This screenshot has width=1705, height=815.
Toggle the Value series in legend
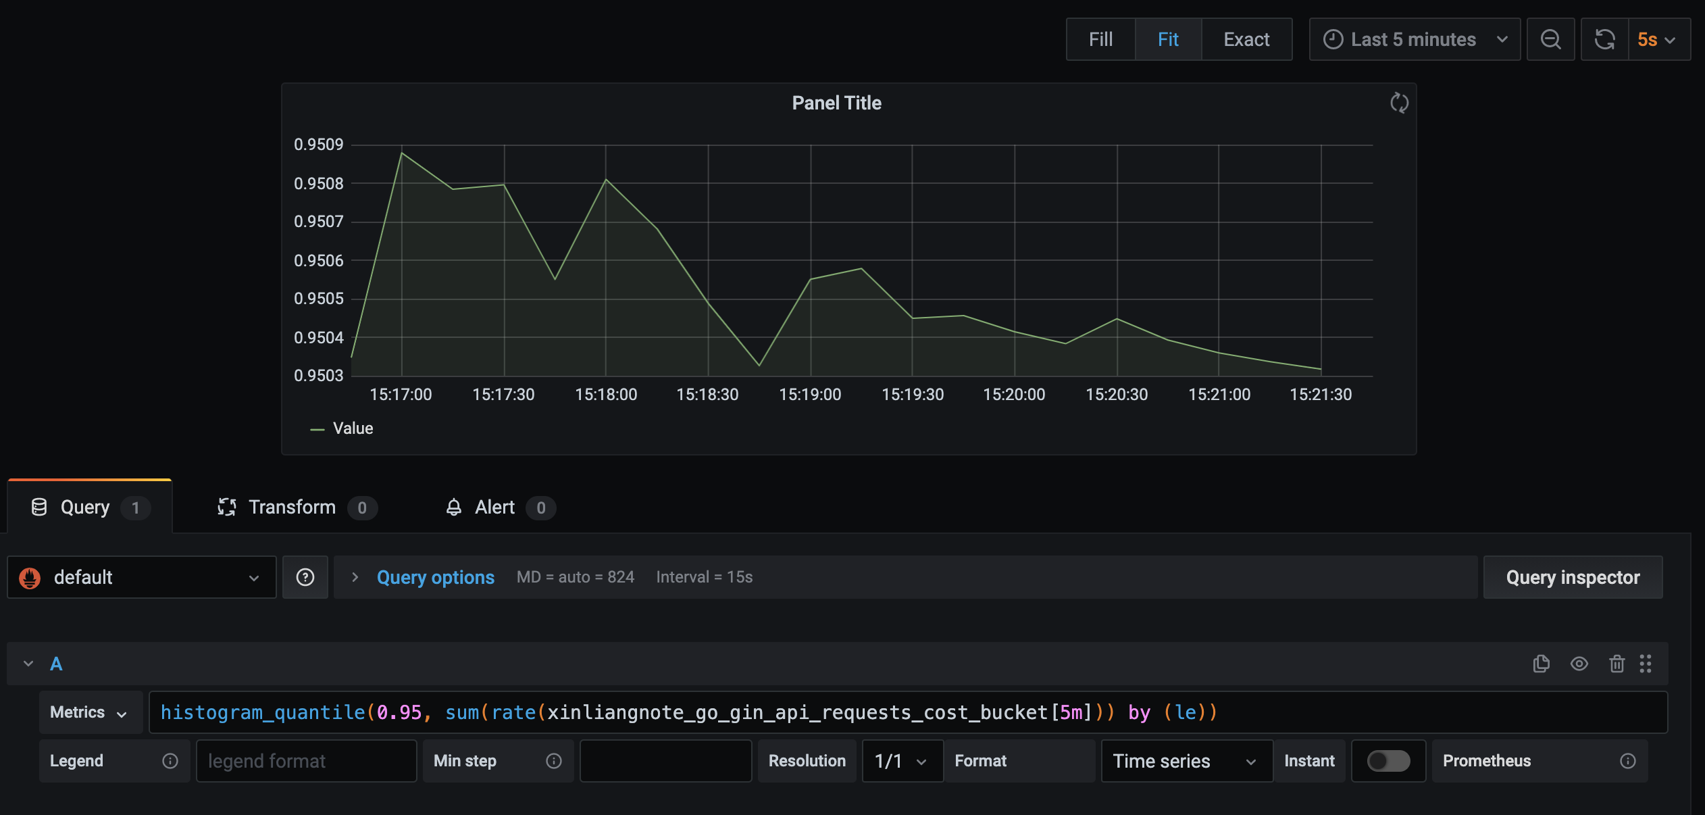tap(352, 428)
